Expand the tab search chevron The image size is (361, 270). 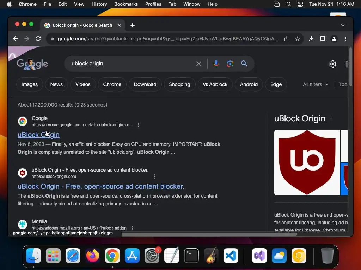click(x=343, y=25)
